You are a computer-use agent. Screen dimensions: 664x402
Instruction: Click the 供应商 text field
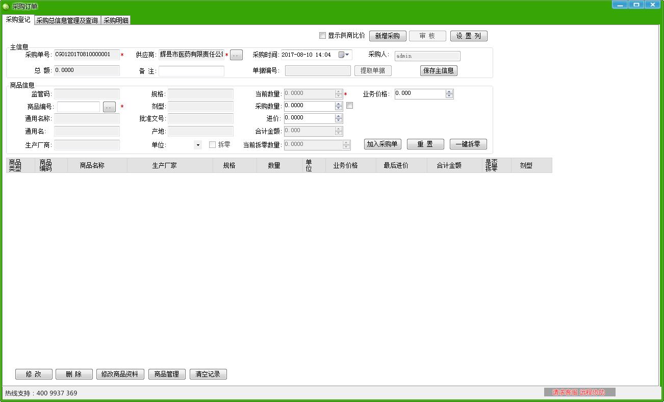click(x=191, y=55)
